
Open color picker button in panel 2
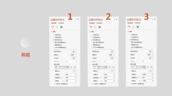[113, 71]
